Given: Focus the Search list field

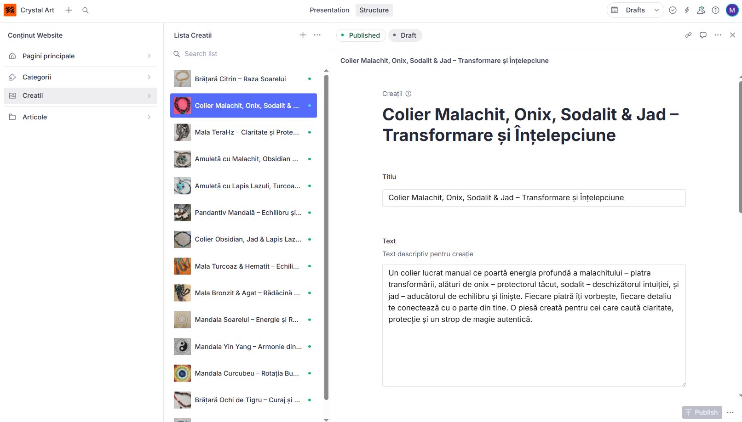Looking at the screenshot, I should point(244,54).
